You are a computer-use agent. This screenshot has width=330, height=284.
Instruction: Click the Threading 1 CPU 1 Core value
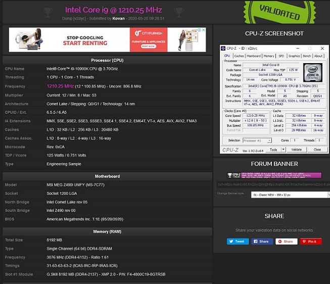[x=70, y=77]
